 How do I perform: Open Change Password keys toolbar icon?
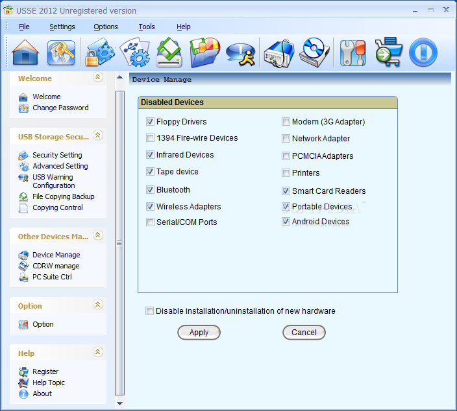[61, 53]
